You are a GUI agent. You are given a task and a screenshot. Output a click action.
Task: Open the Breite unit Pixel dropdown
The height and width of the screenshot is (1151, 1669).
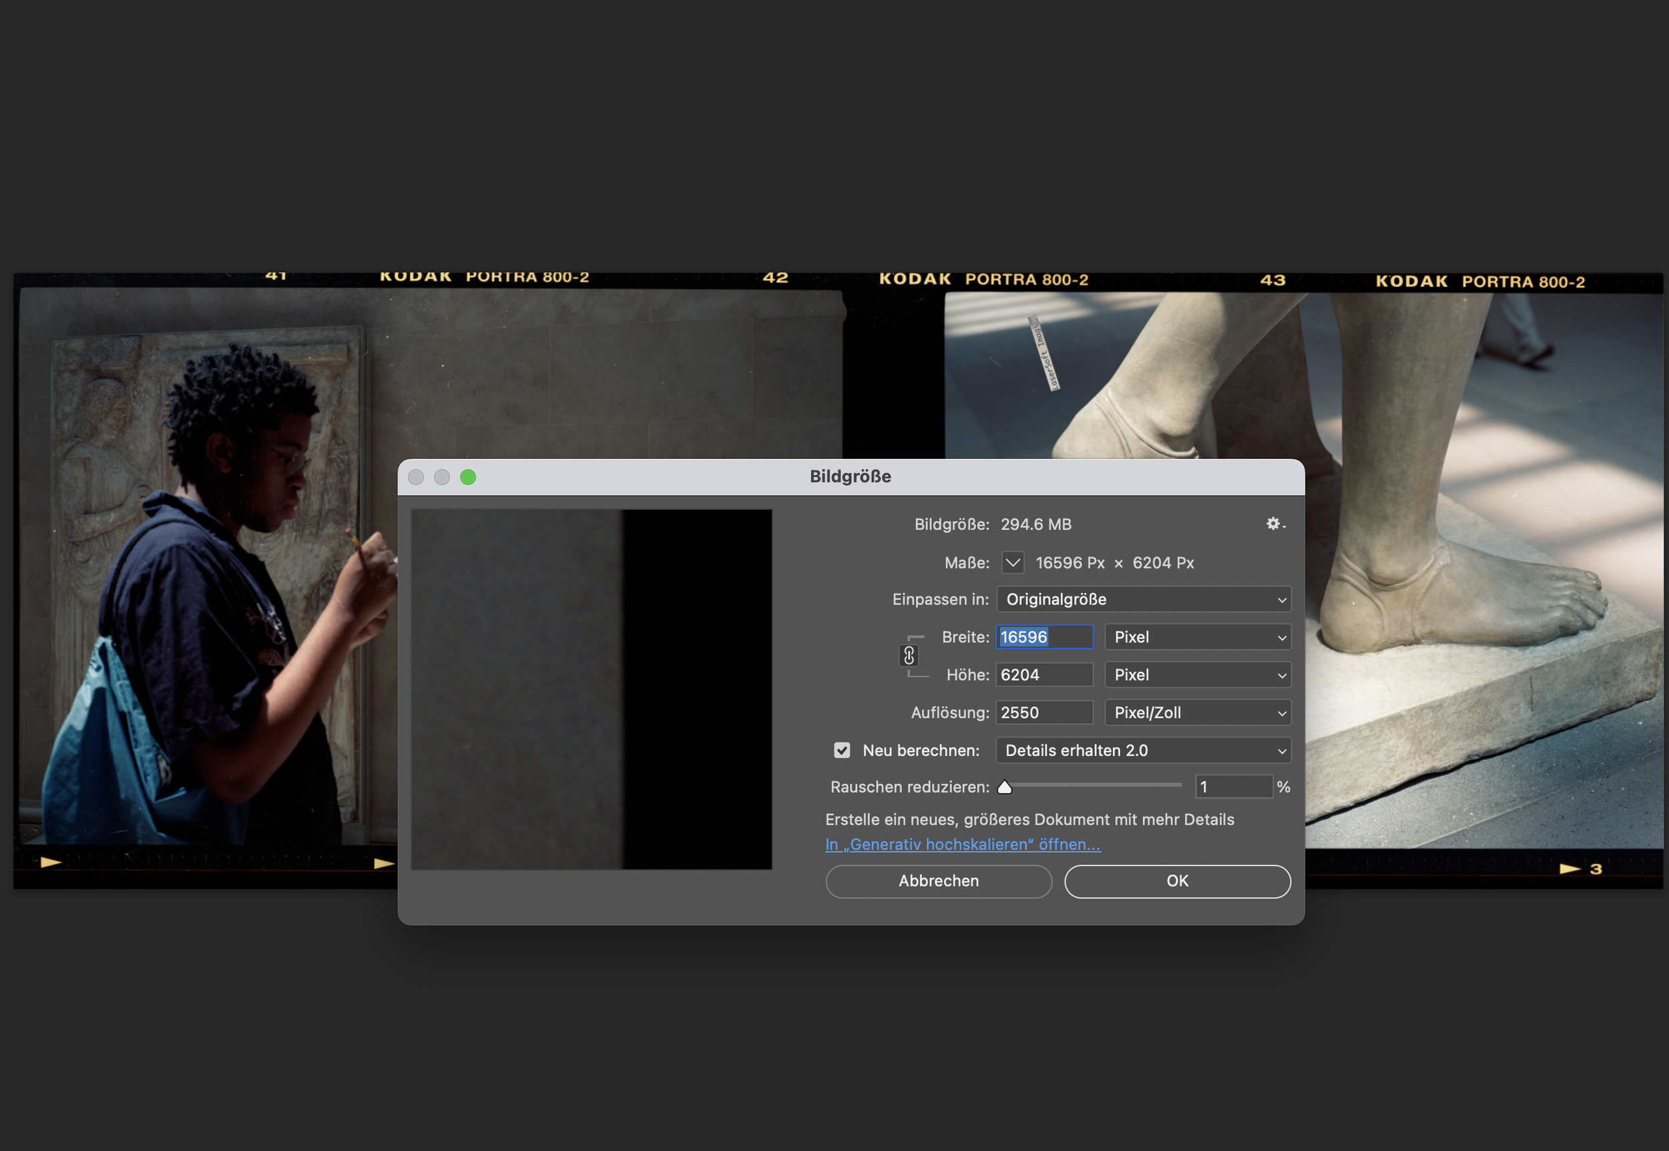[1197, 637]
